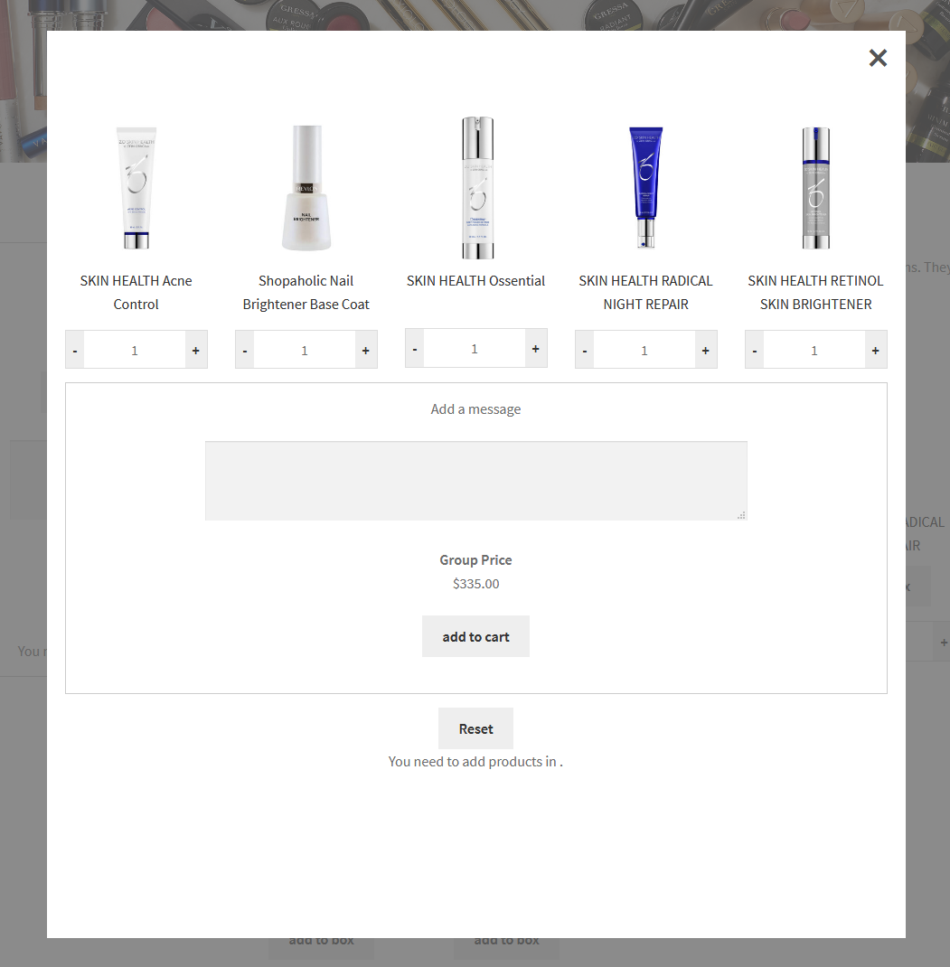Decrease SKIN HEALTH Acne Control quantity
950x967 pixels.
tap(75, 350)
